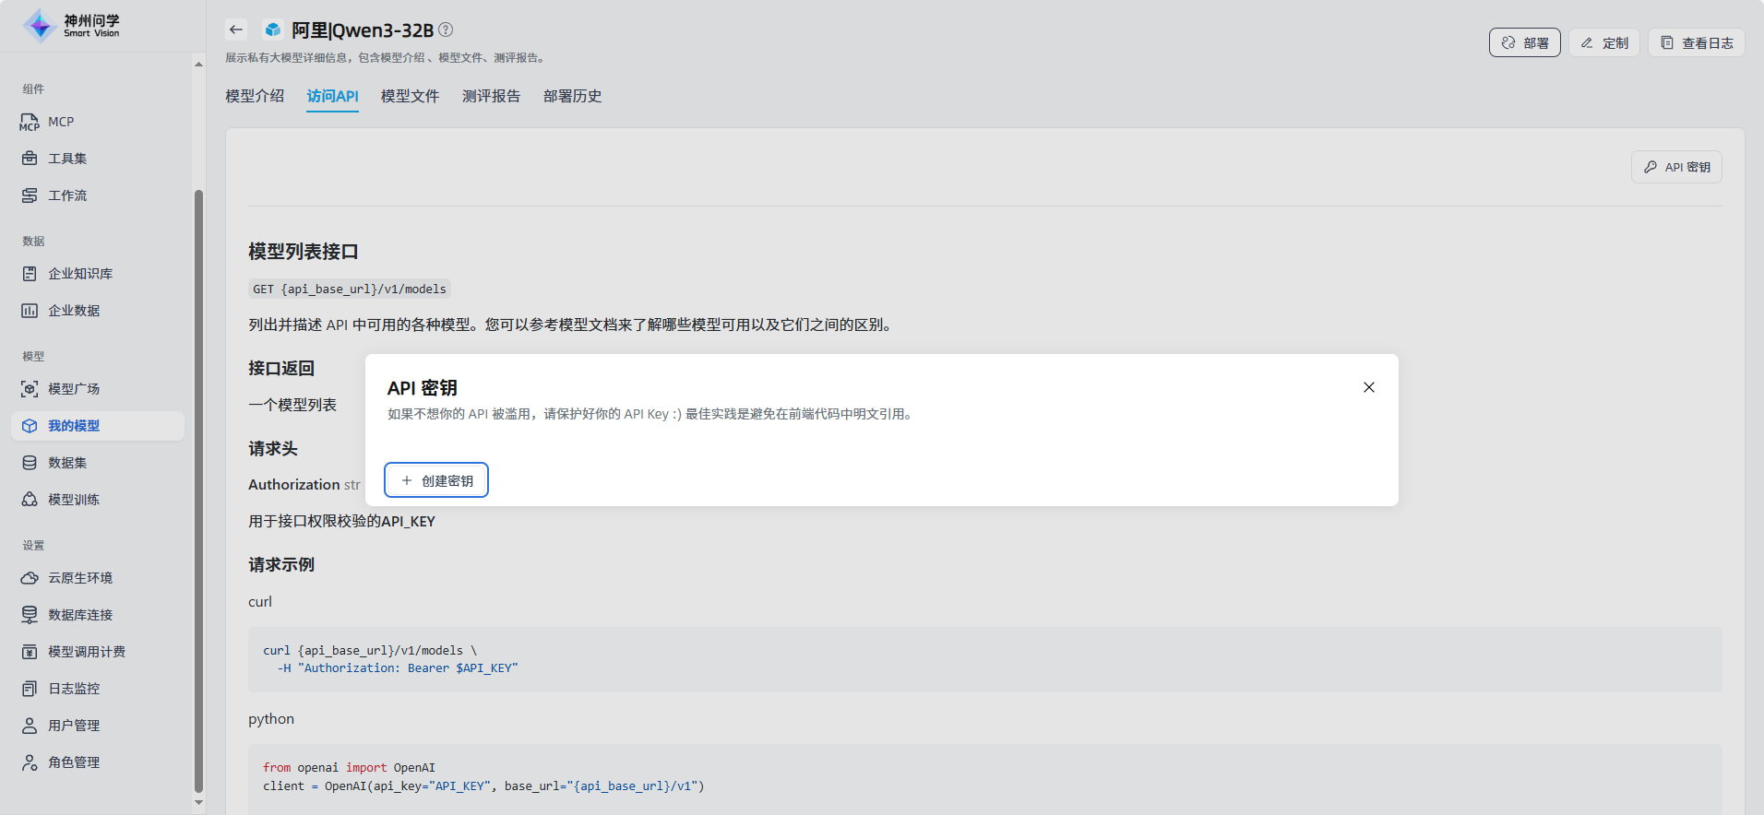Select 用户管理 in sidebar
Screen dimensions: 1764x815
73,726
